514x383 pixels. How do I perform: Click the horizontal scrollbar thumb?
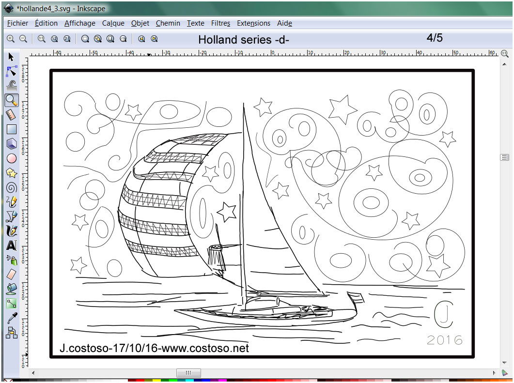point(188,373)
